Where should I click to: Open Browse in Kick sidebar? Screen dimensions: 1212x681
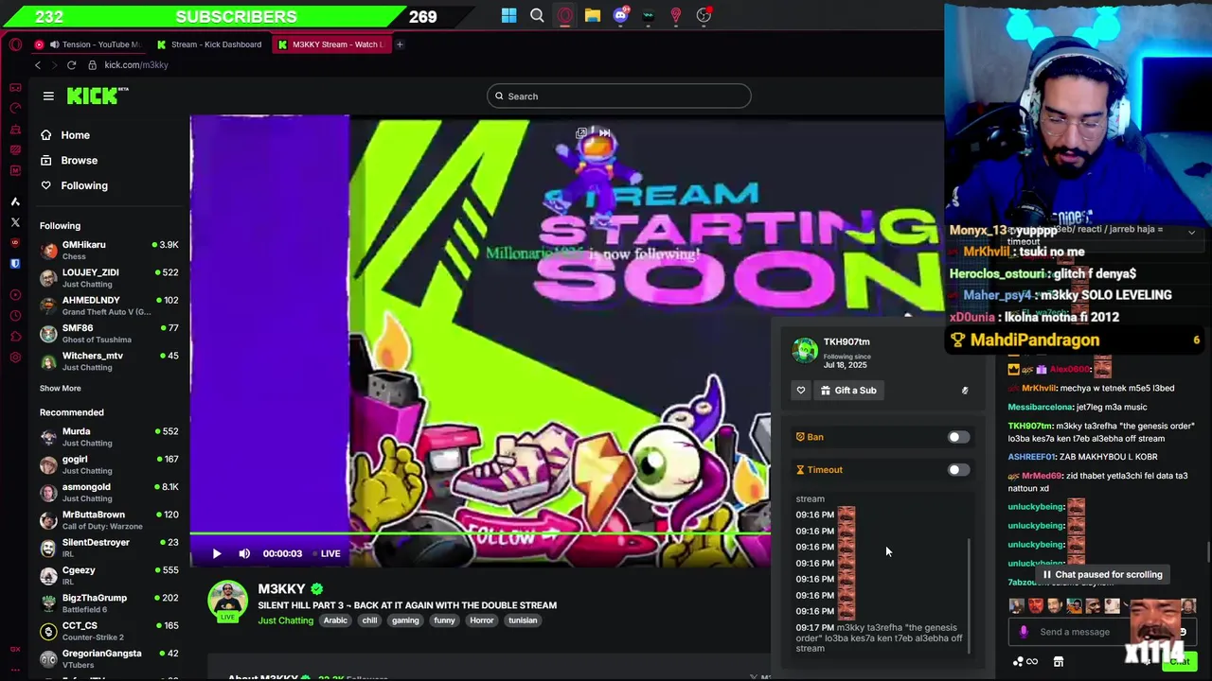pyautogui.click(x=80, y=161)
